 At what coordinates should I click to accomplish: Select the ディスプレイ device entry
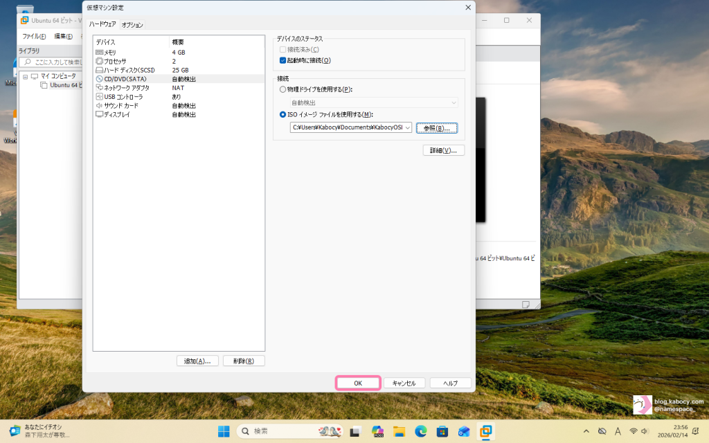116,115
